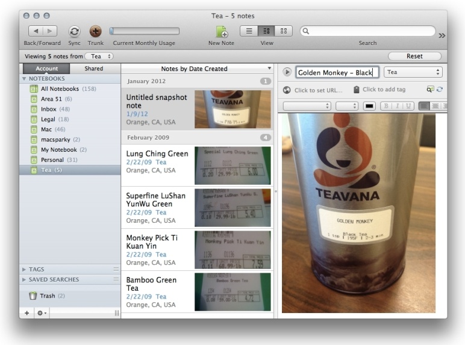
Task: Create a note with New Note icon
Action: 222,31
